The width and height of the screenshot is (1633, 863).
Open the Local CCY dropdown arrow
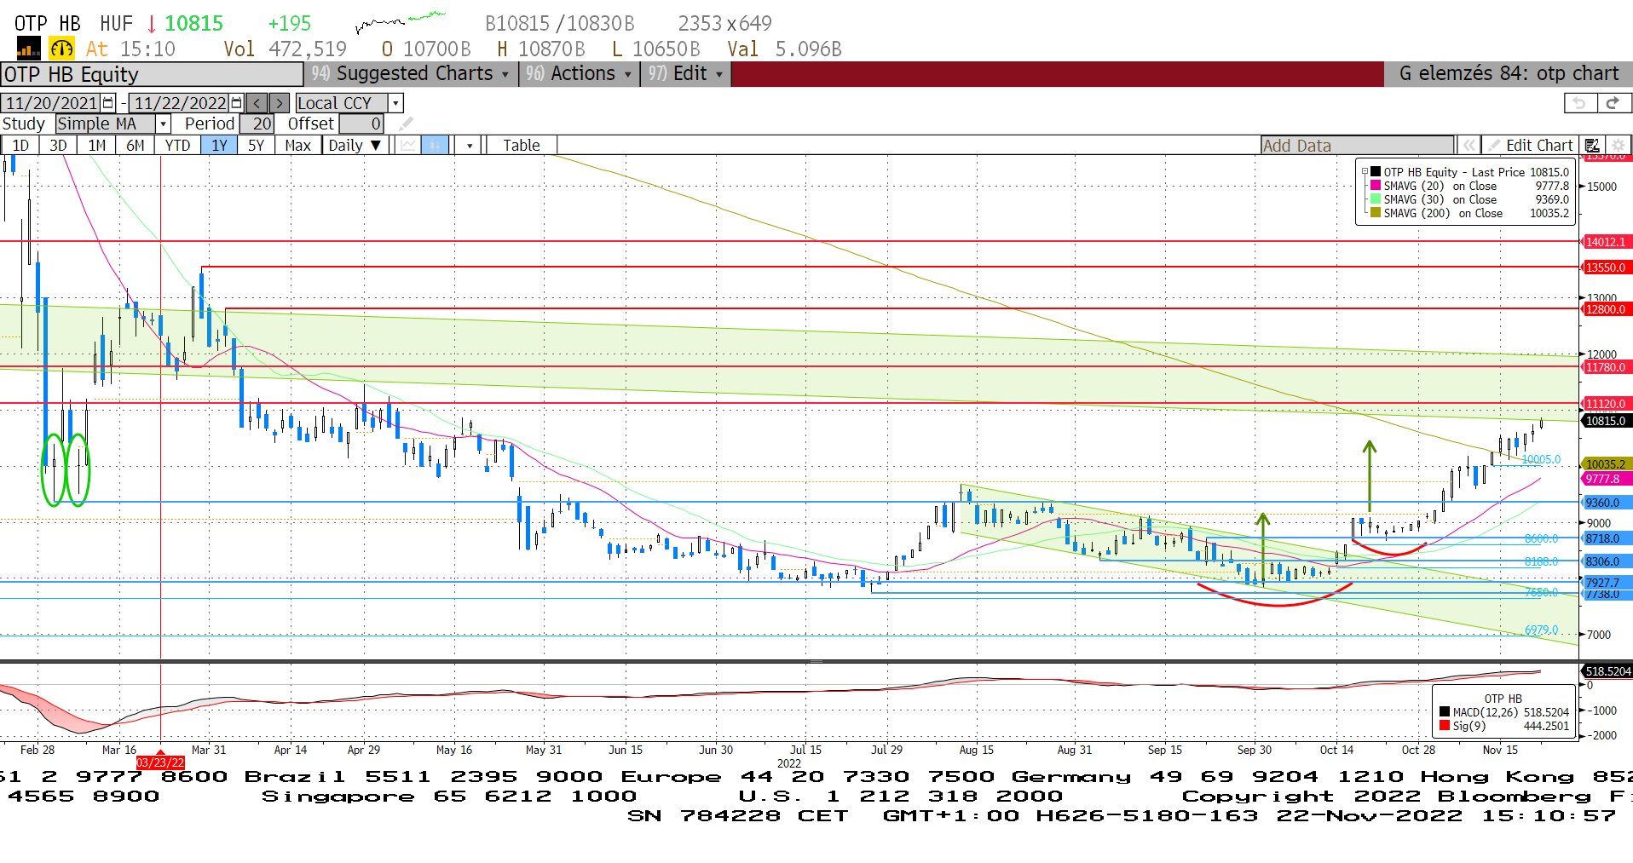point(395,103)
